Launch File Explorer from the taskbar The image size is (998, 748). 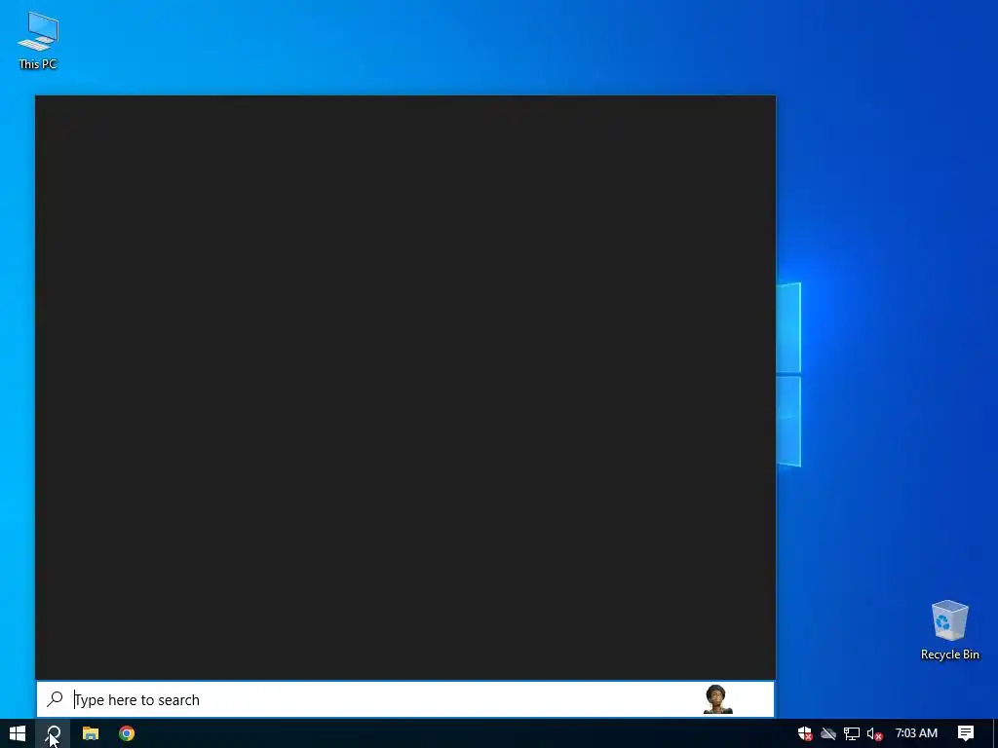(x=91, y=733)
